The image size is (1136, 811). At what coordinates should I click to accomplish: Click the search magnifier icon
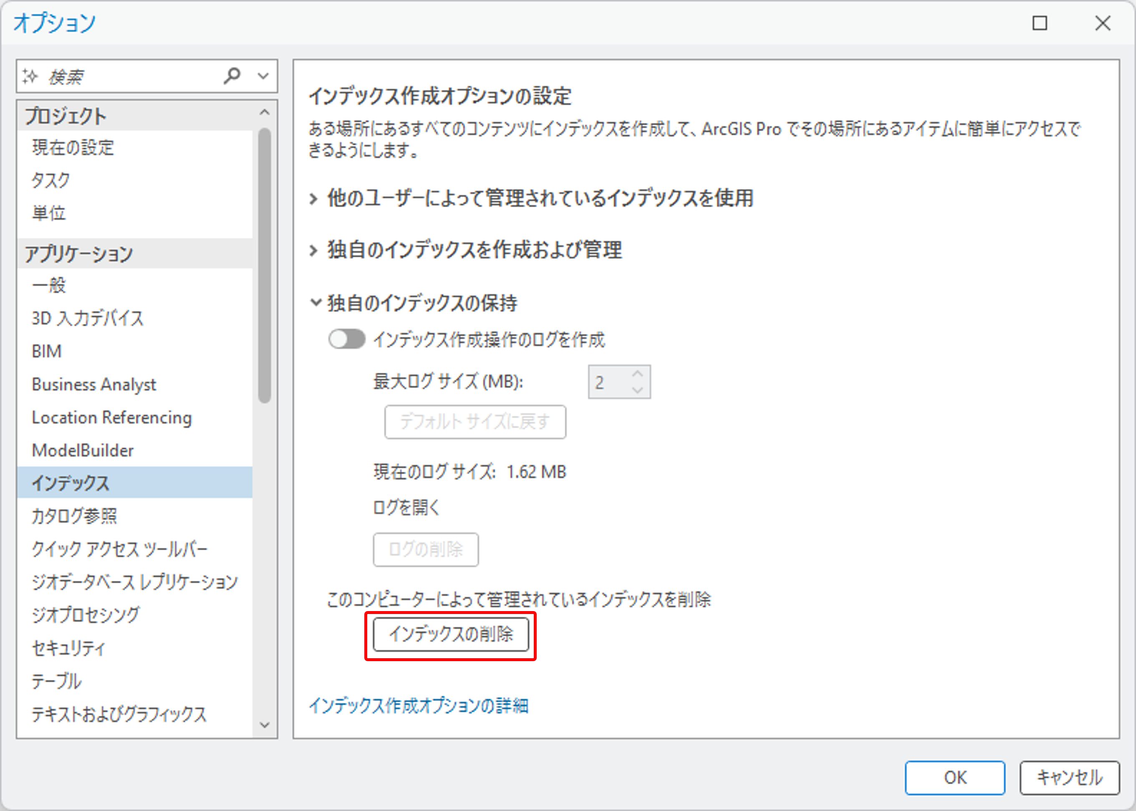[x=232, y=76]
